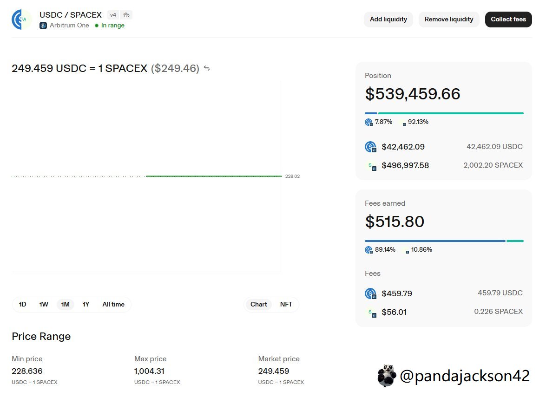Click the 7.87% USDC share
This screenshot has width=546, height=404.
tap(383, 122)
